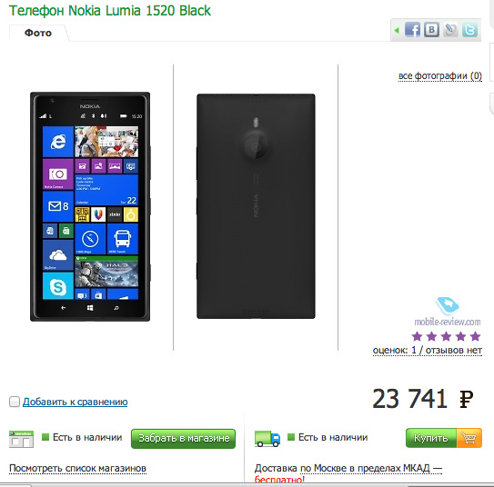This screenshot has height=487, width=494.
Task: Open оценок: 1 / отзывов нет link
Action: [x=428, y=350]
